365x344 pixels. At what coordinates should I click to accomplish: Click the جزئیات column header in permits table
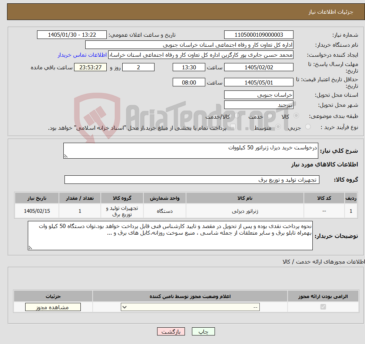click(53, 296)
